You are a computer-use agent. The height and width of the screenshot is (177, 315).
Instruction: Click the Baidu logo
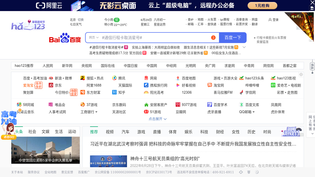coord(65,38)
